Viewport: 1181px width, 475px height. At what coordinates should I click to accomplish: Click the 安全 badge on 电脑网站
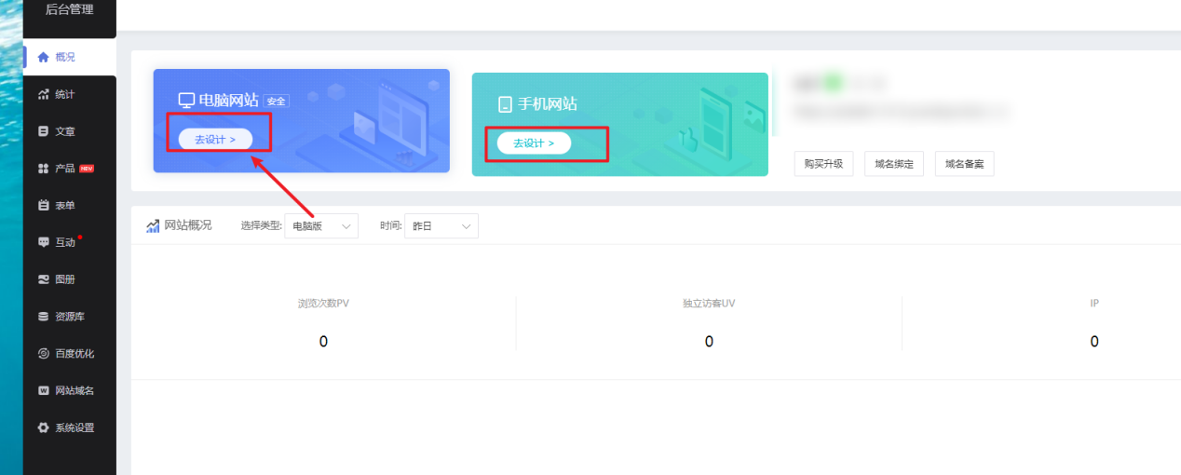coord(277,102)
